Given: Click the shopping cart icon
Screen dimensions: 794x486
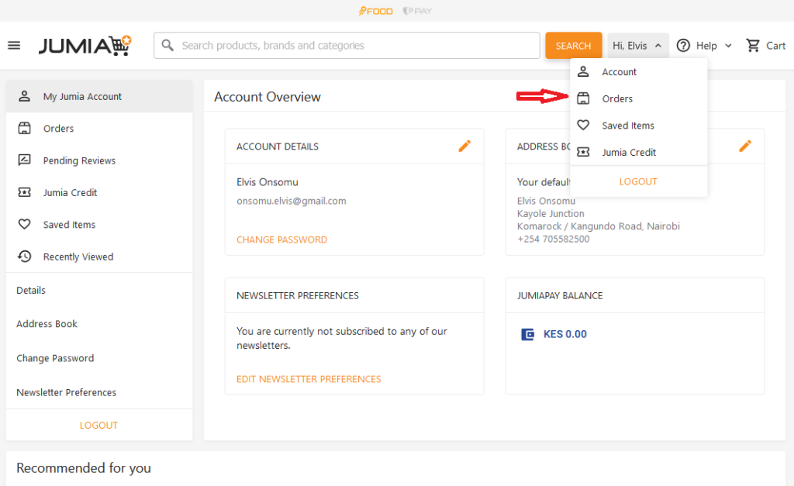Looking at the screenshot, I should tap(753, 46).
